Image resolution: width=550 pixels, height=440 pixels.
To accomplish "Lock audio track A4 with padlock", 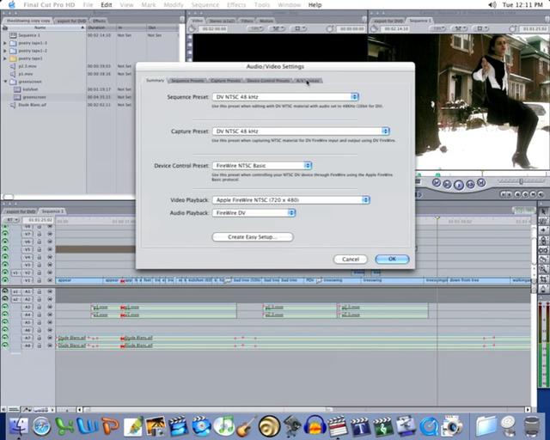I will point(40,315).
